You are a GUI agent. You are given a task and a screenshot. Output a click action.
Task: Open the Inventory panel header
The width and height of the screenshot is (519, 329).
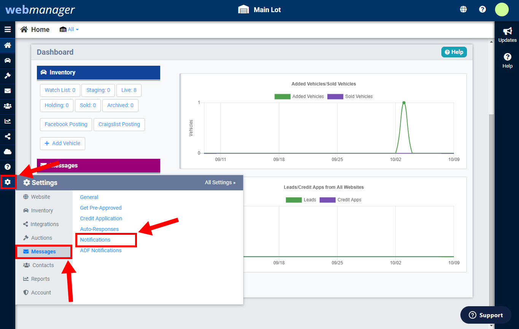(99, 73)
